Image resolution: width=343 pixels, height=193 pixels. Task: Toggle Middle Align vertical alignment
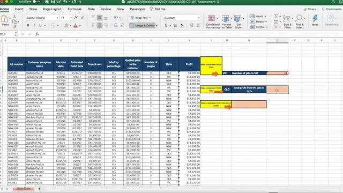tap(100, 18)
